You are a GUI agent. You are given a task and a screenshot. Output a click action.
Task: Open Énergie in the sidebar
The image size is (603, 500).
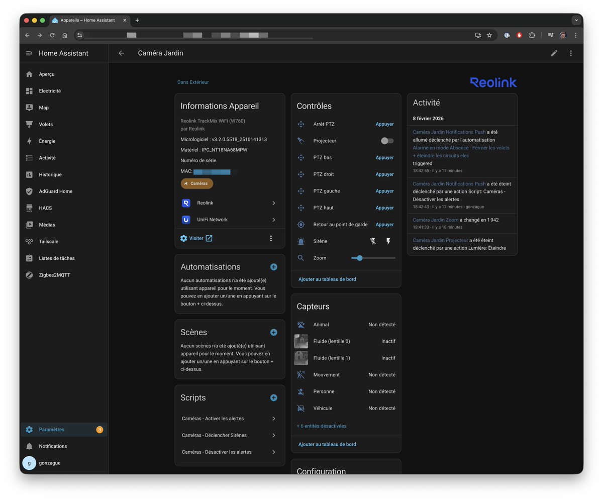[x=64, y=141]
